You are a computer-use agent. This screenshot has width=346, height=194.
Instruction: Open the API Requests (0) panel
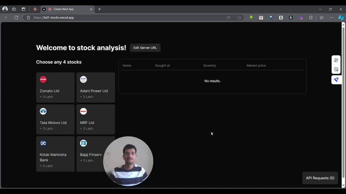click(320, 178)
